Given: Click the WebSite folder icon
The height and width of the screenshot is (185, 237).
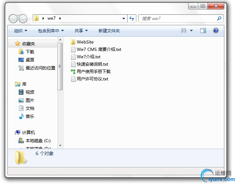Looking at the screenshot, I should (x=73, y=42).
